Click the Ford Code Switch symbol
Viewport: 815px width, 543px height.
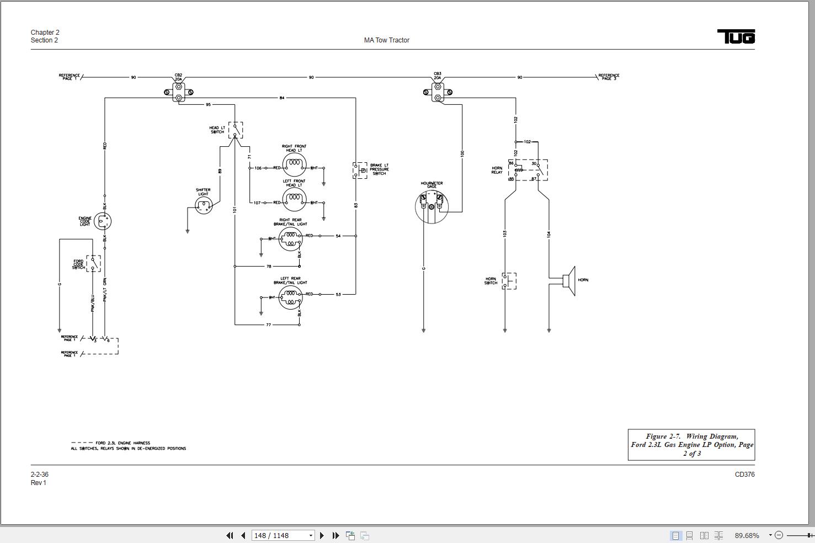[x=93, y=264]
